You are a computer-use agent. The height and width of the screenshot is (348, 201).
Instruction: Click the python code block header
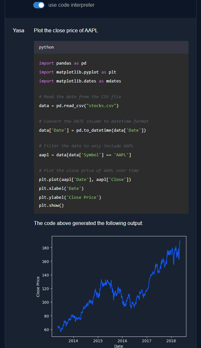point(111,47)
